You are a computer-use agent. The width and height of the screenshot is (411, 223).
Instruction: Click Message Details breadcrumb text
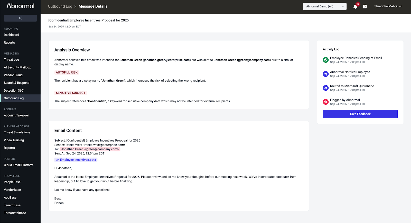(93, 6)
